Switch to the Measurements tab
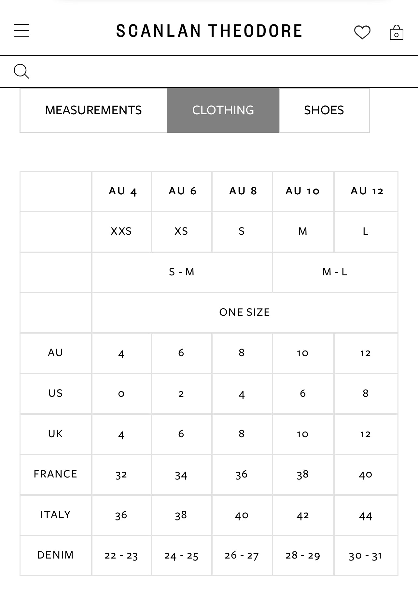Image resolution: width=418 pixels, height=594 pixels. click(93, 110)
